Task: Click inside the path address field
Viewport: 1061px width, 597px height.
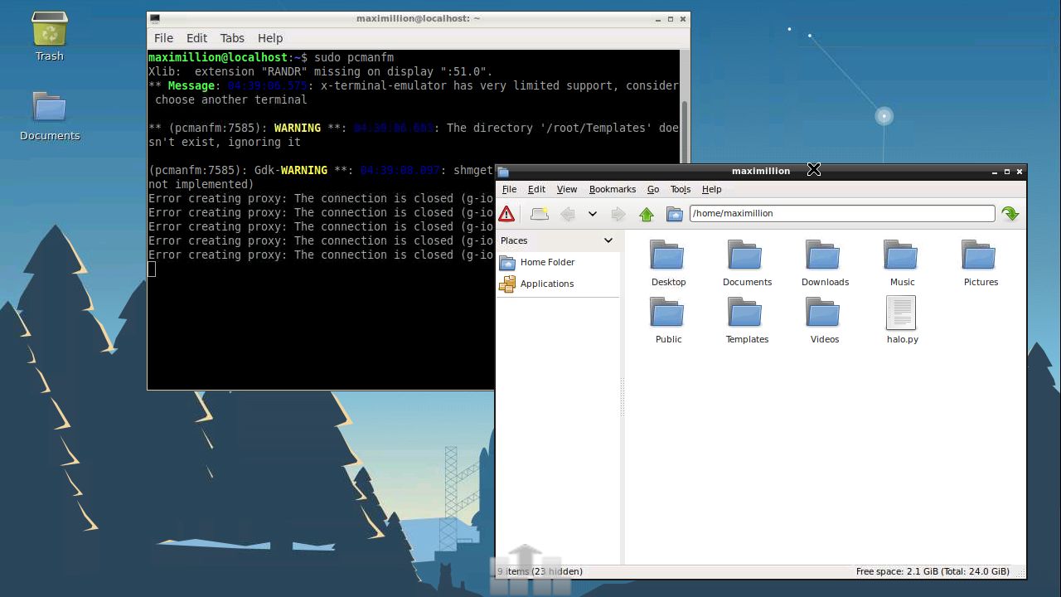Action: [841, 213]
